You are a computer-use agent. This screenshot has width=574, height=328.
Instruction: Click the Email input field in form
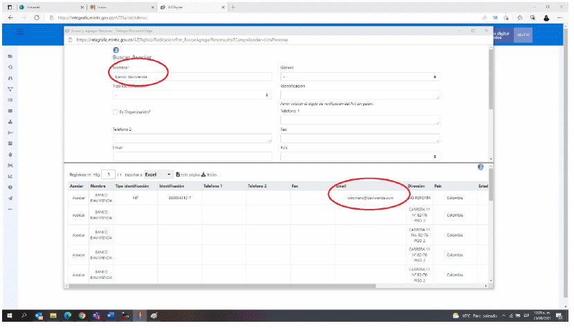click(192, 156)
